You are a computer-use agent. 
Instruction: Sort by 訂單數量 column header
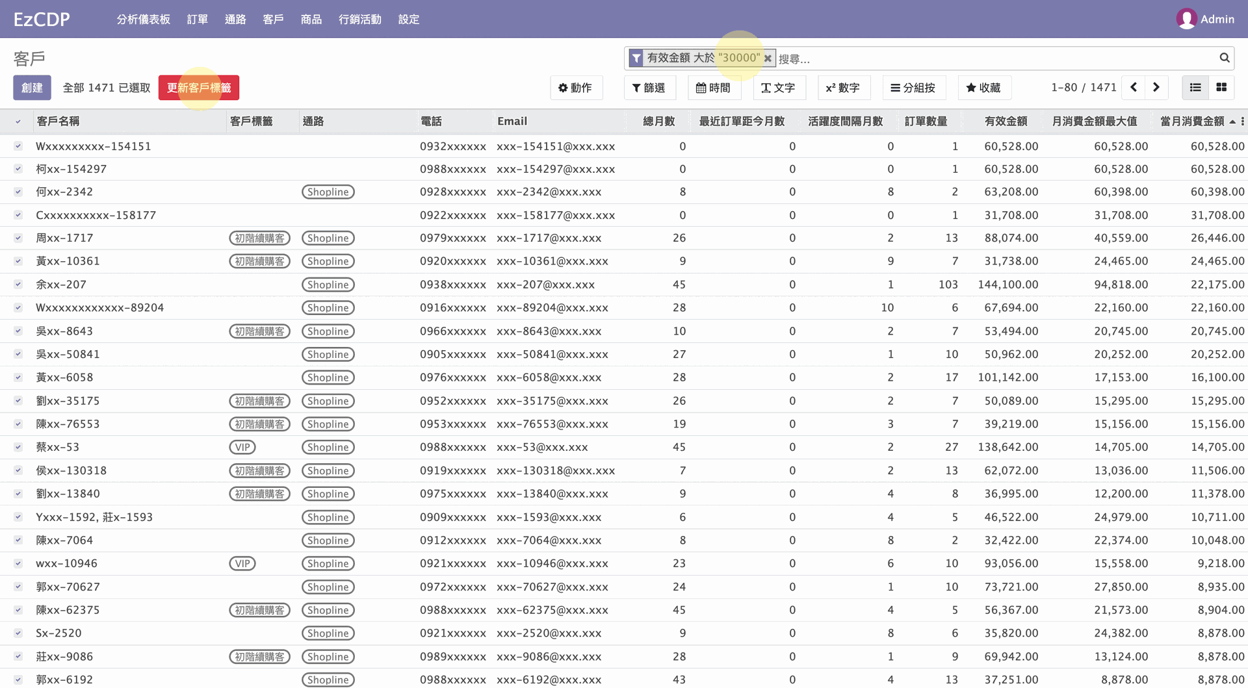pyautogui.click(x=926, y=121)
